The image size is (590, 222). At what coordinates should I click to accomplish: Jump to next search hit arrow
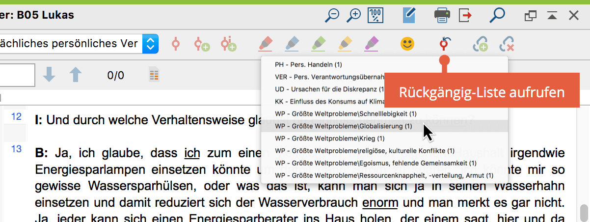point(49,75)
